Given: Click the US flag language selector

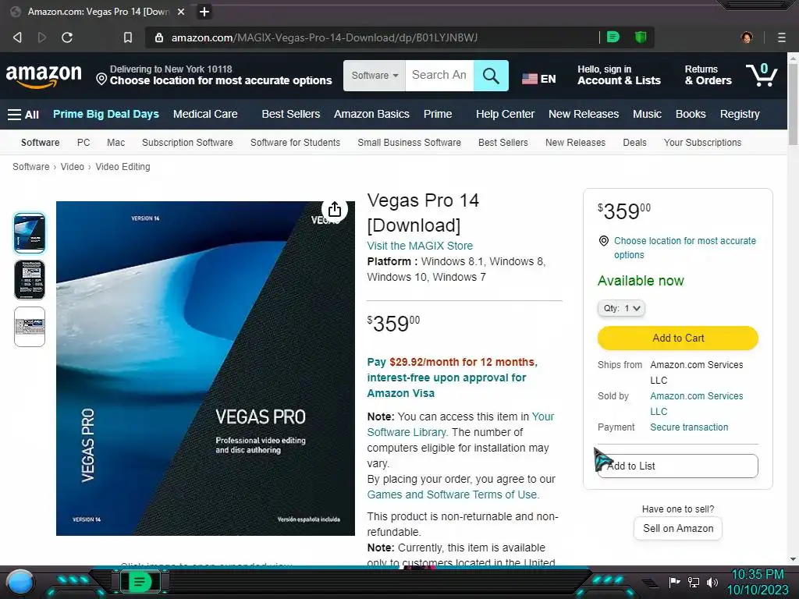Looking at the screenshot, I should click(x=538, y=79).
